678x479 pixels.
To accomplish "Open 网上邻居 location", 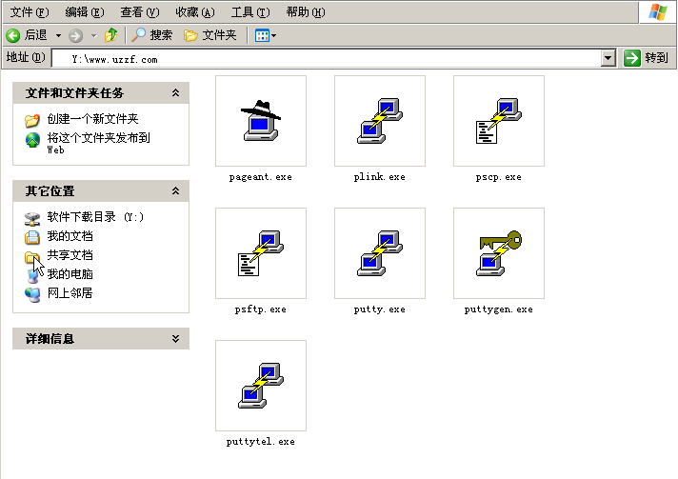I will coord(70,293).
